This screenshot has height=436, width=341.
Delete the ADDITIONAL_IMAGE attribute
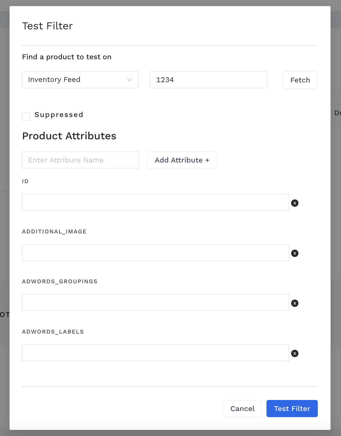295,253
